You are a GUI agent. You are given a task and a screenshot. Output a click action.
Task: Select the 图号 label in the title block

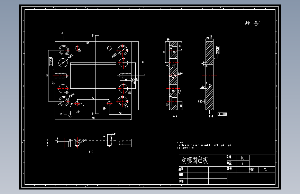pos(230,169)
